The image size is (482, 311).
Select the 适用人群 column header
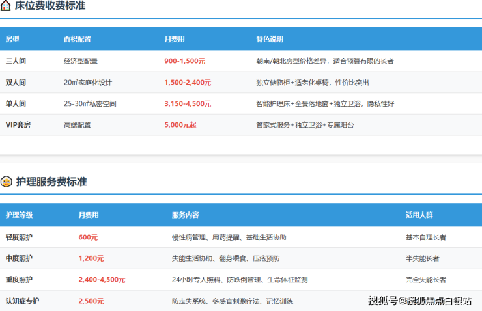(419, 215)
